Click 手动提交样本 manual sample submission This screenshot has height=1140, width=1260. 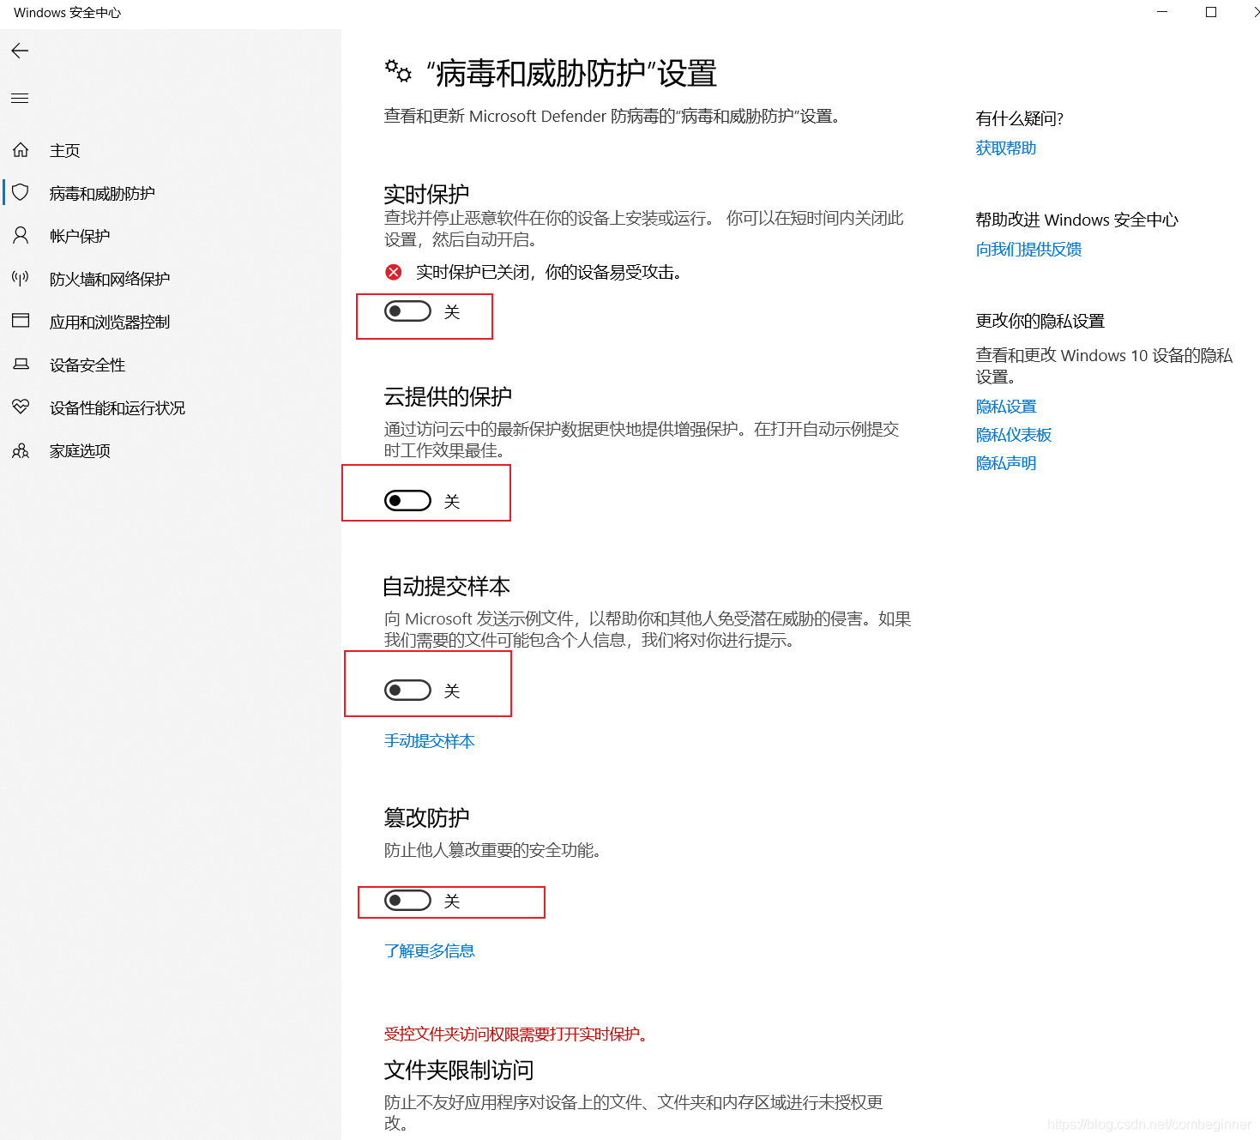[429, 740]
